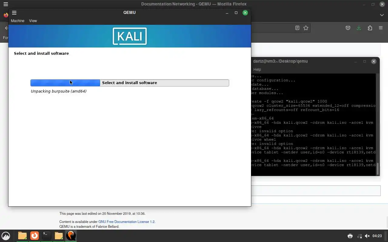Go back with Firefox back arrow

(x=6, y=28)
